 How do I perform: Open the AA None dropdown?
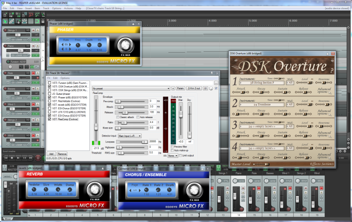[x=172, y=156]
